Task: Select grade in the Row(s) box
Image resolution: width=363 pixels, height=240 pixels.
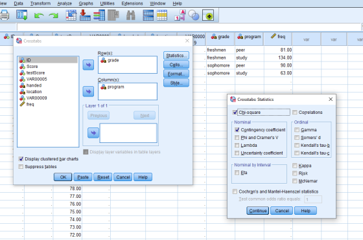Action: 110,60
